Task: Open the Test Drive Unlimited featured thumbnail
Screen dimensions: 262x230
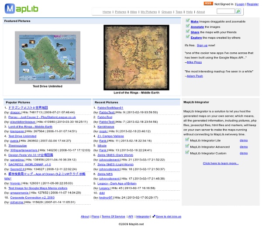Action: tap(48, 58)
